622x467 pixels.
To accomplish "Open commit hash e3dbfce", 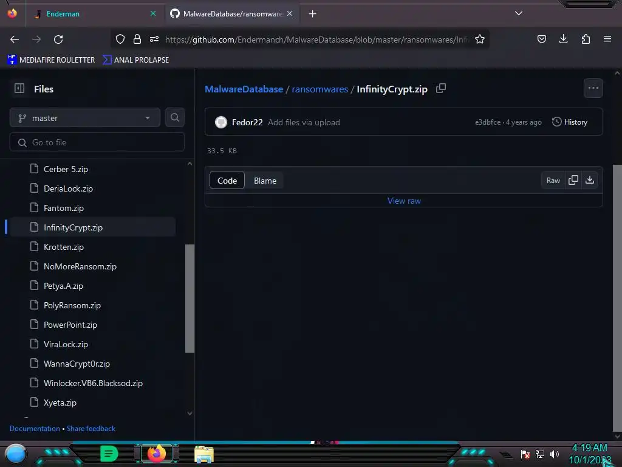I will coord(488,122).
